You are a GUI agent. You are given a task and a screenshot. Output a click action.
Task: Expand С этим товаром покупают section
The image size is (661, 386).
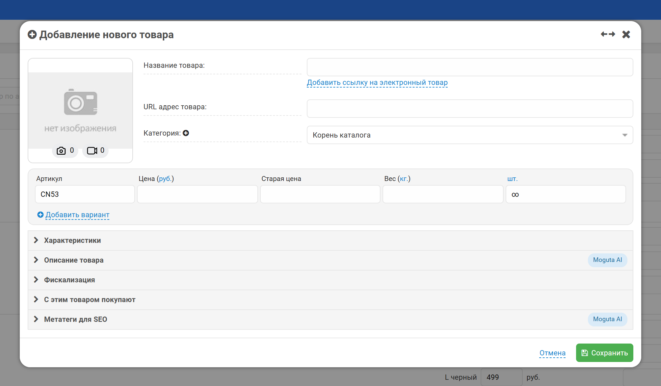point(90,300)
